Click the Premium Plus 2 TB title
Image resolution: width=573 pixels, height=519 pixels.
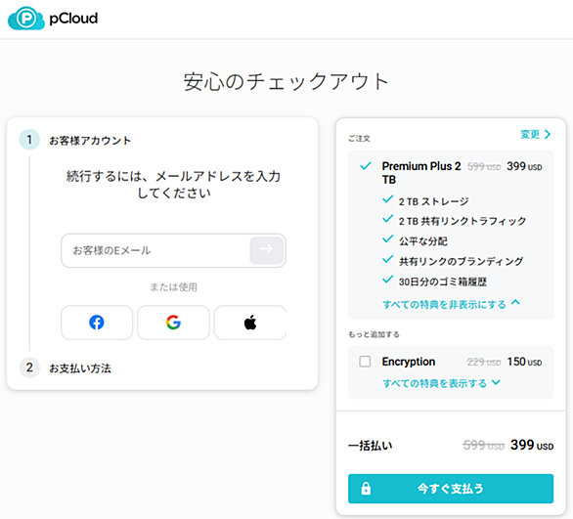point(421,173)
